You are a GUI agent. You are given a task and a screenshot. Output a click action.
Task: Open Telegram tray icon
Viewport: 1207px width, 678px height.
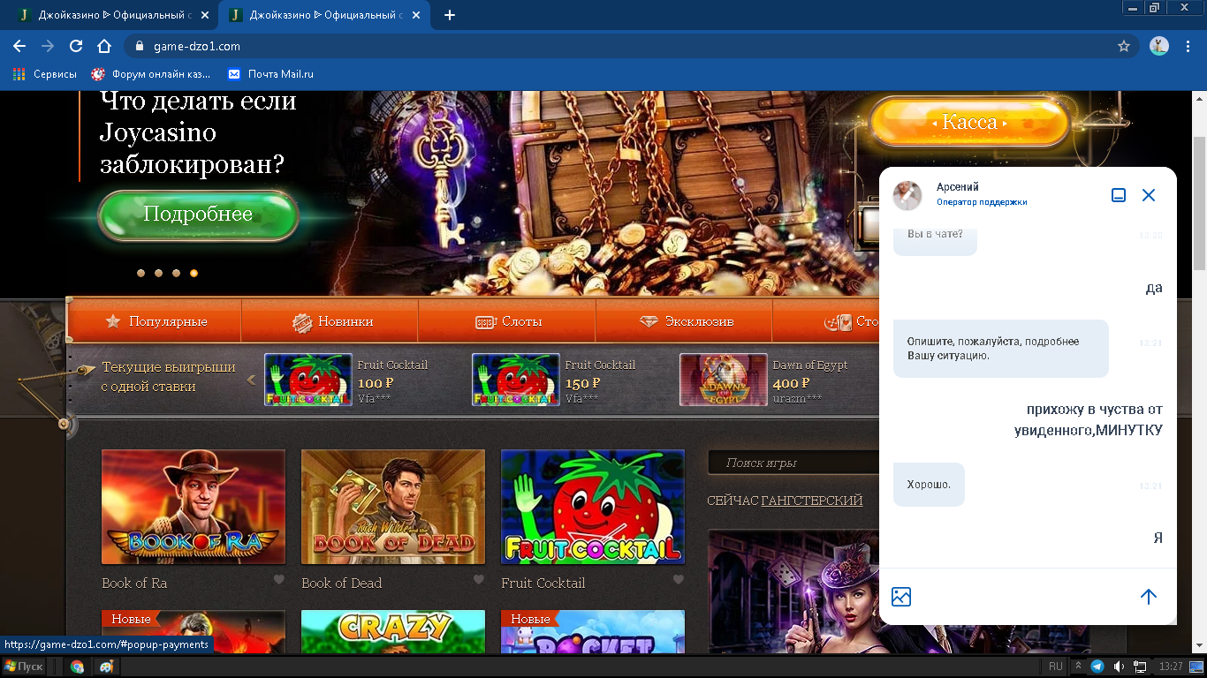tap(1097, 667)
